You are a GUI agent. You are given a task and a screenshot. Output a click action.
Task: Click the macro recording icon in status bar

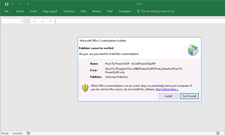29,133
